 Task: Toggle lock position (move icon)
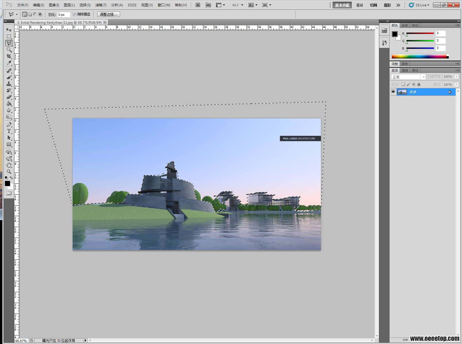pos(413,84)
